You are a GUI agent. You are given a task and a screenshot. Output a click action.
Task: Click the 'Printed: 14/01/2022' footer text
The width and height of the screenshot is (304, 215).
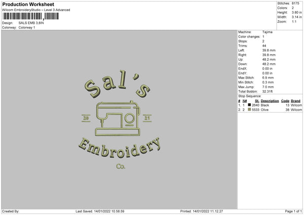tap(202, 211)
